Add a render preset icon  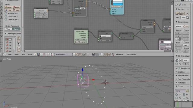click(x=184, y=26)
